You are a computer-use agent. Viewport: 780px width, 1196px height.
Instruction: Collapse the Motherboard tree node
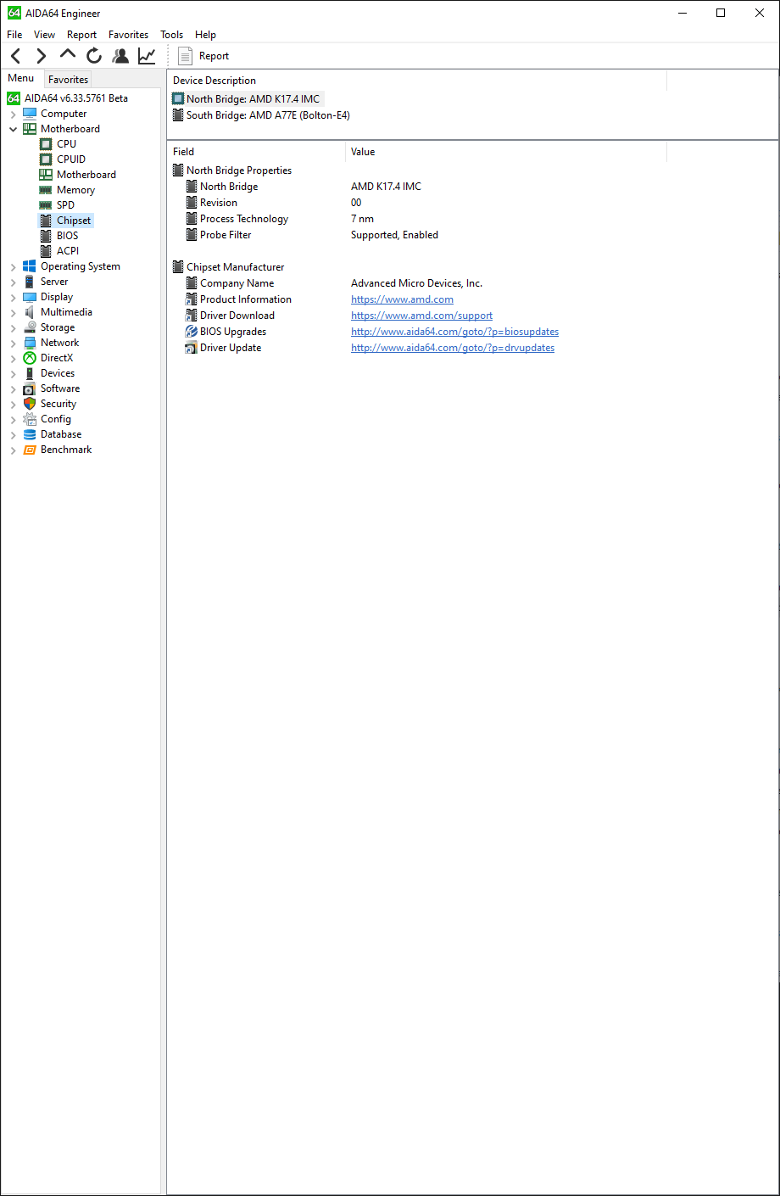13,129
